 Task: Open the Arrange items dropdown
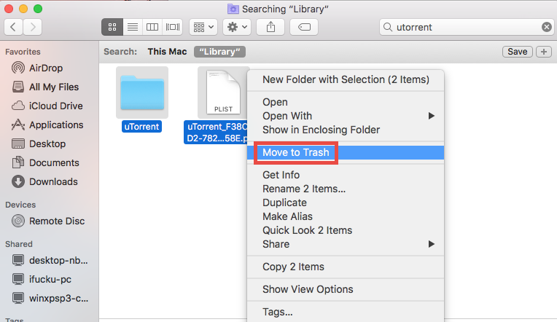tap(203, 27)
